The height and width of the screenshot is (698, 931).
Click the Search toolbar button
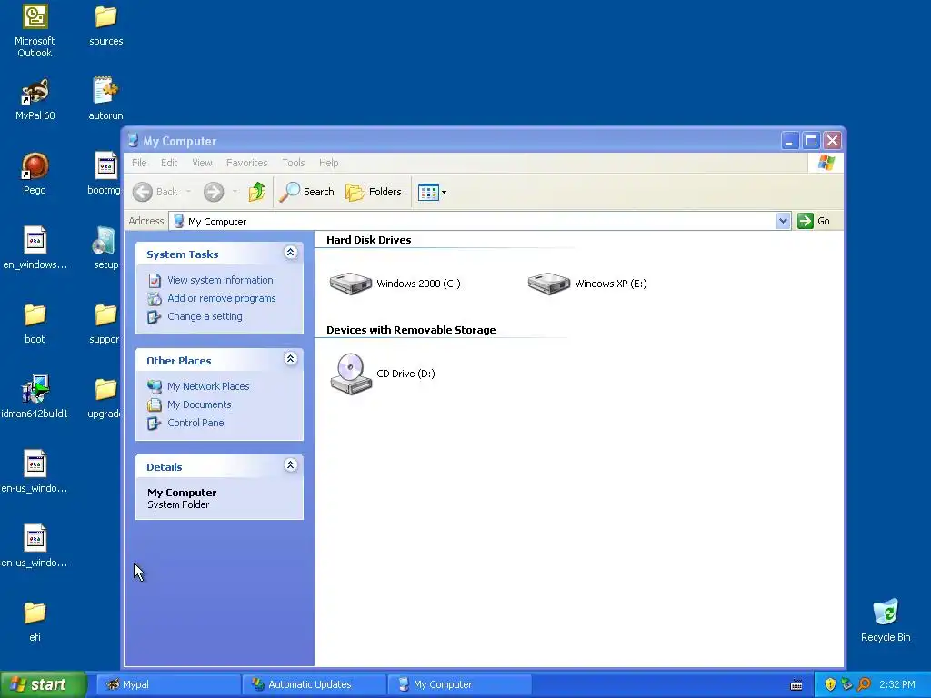click(306, 192)
